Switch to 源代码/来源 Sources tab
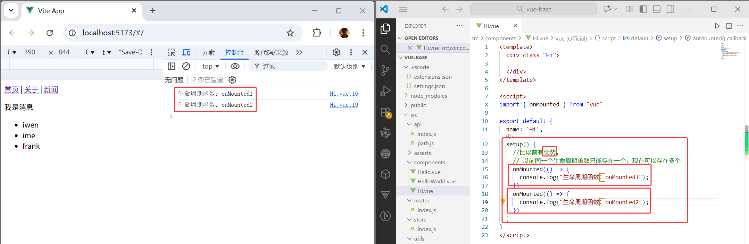 (x=271, y=52)
